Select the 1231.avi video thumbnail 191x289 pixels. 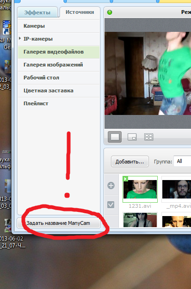[140, 189]
